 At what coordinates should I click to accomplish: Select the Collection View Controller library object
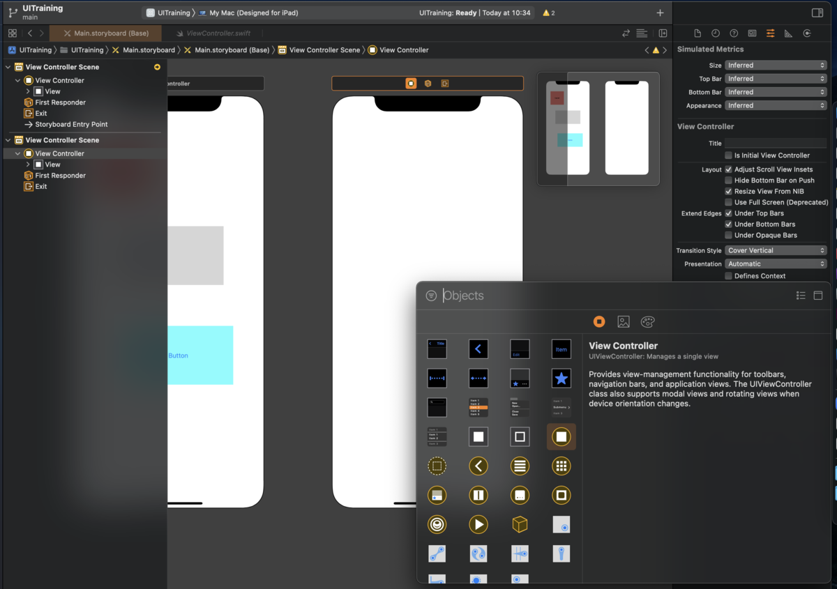pyautogui.click(x=561, y=466)
